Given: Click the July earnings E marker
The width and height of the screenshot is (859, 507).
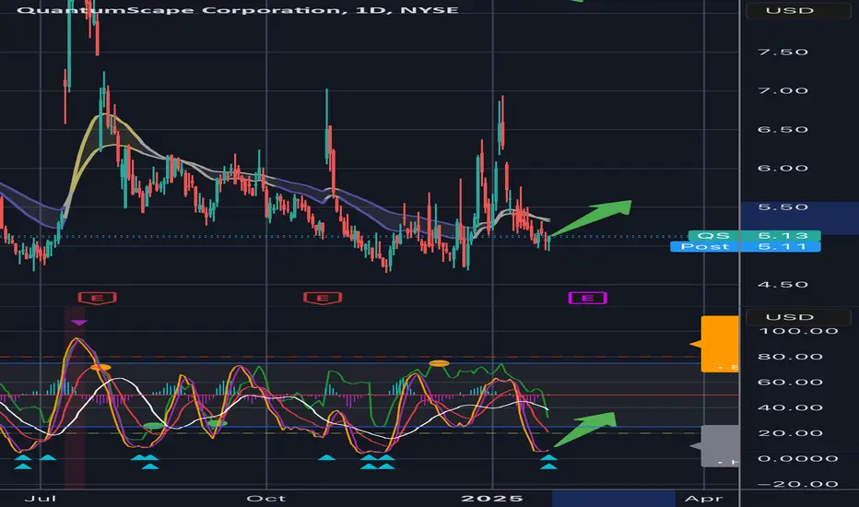Looking at the screenshot, I should [x=98, y=298].
